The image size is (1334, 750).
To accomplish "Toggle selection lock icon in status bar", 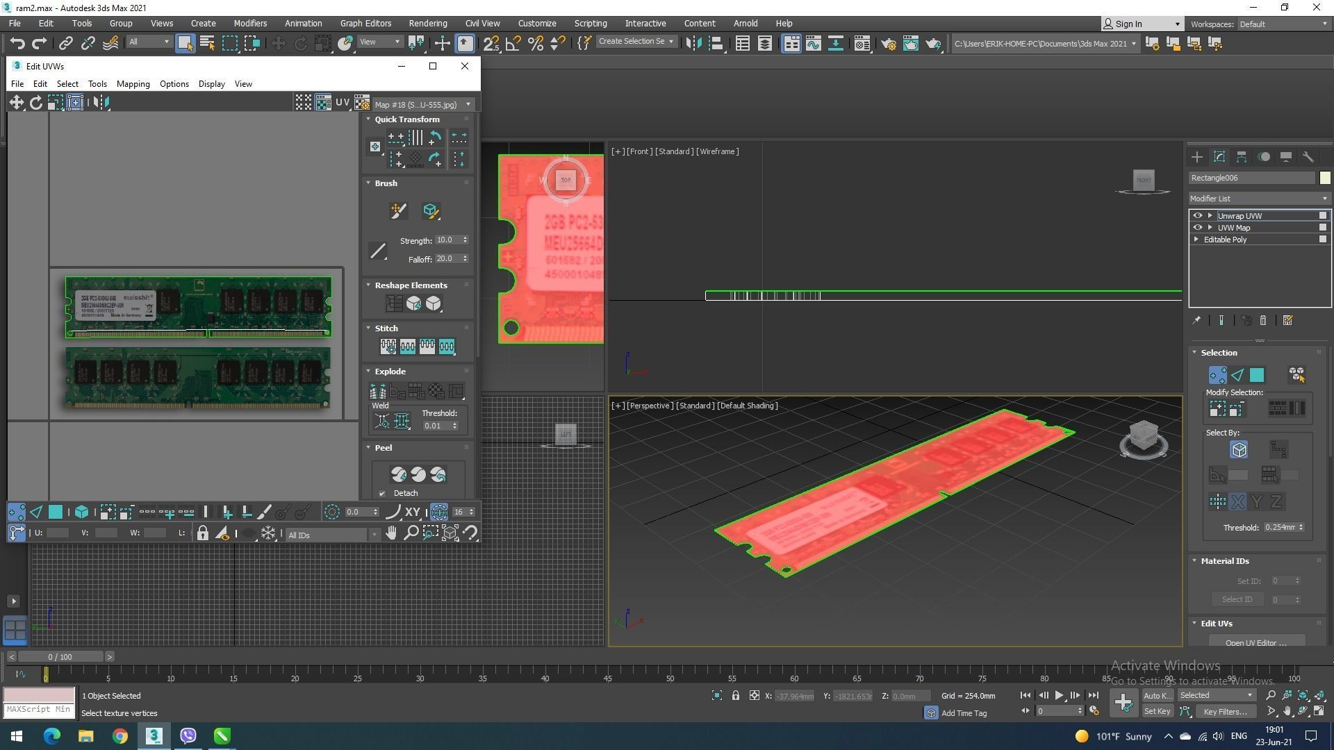I will point(735,696).
